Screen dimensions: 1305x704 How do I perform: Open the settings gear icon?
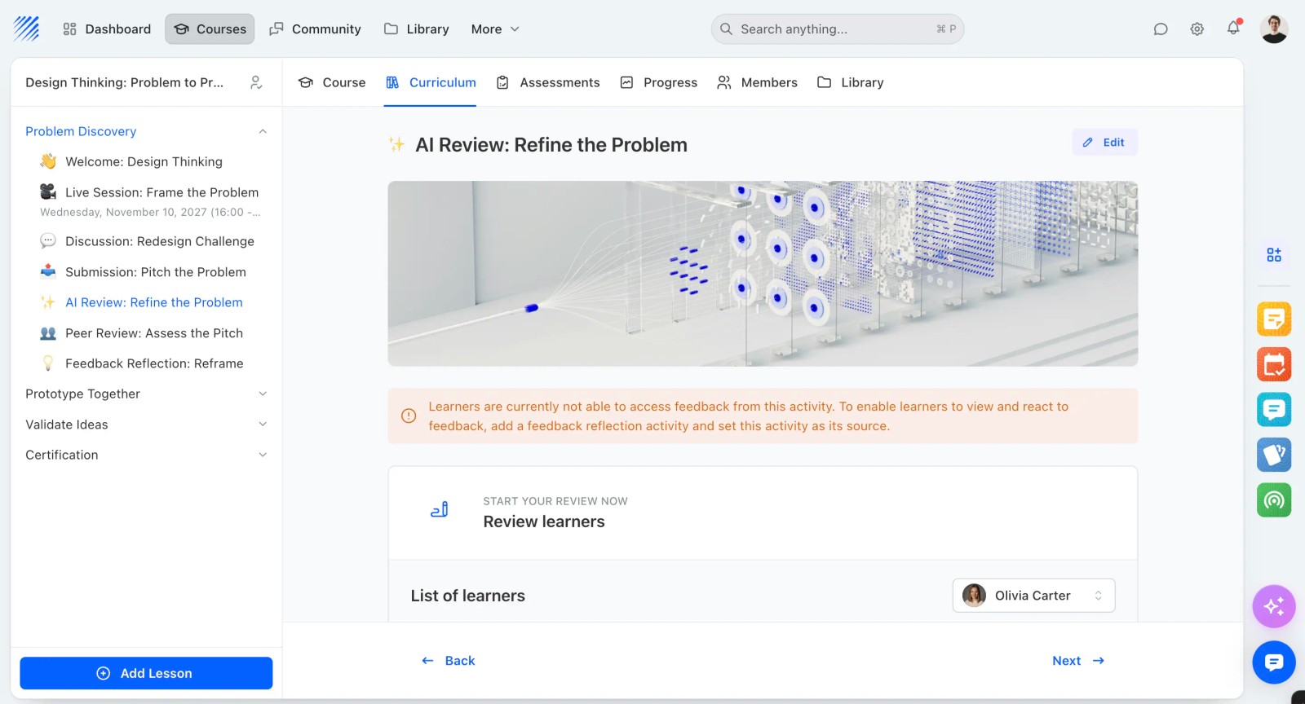click(x=1197, y=29)
